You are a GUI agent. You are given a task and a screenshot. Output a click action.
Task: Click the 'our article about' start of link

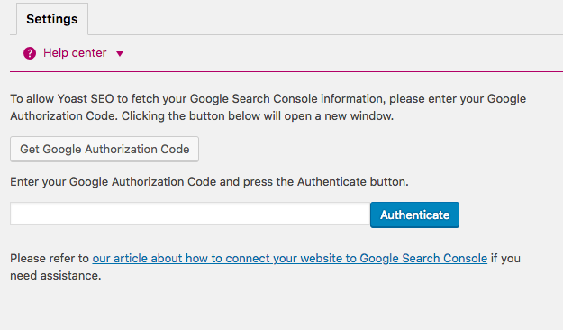tap(120, 259)
